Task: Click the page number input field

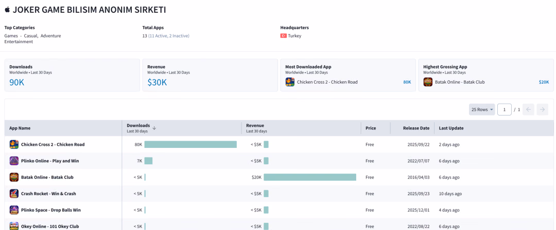Action: click(x=504, y=110)
